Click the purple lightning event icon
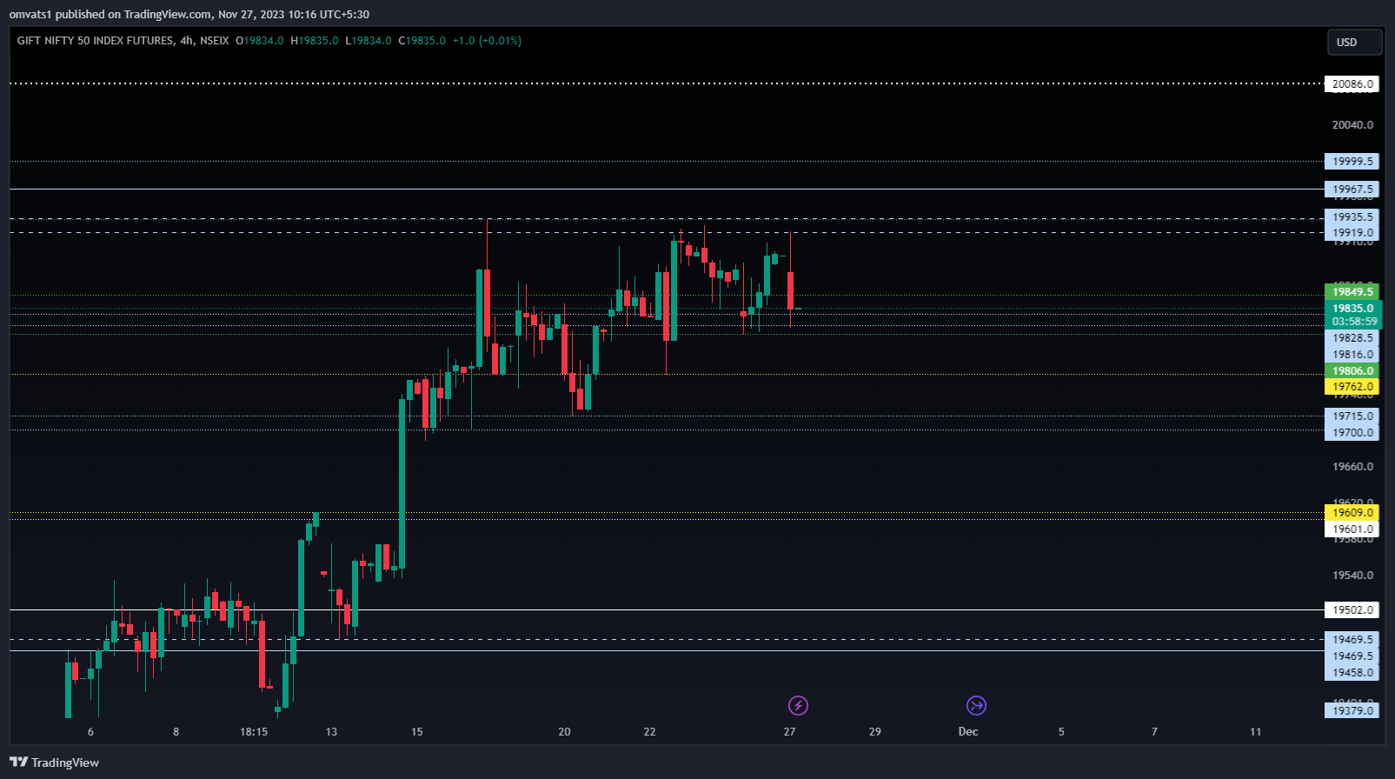 (798, 705)
